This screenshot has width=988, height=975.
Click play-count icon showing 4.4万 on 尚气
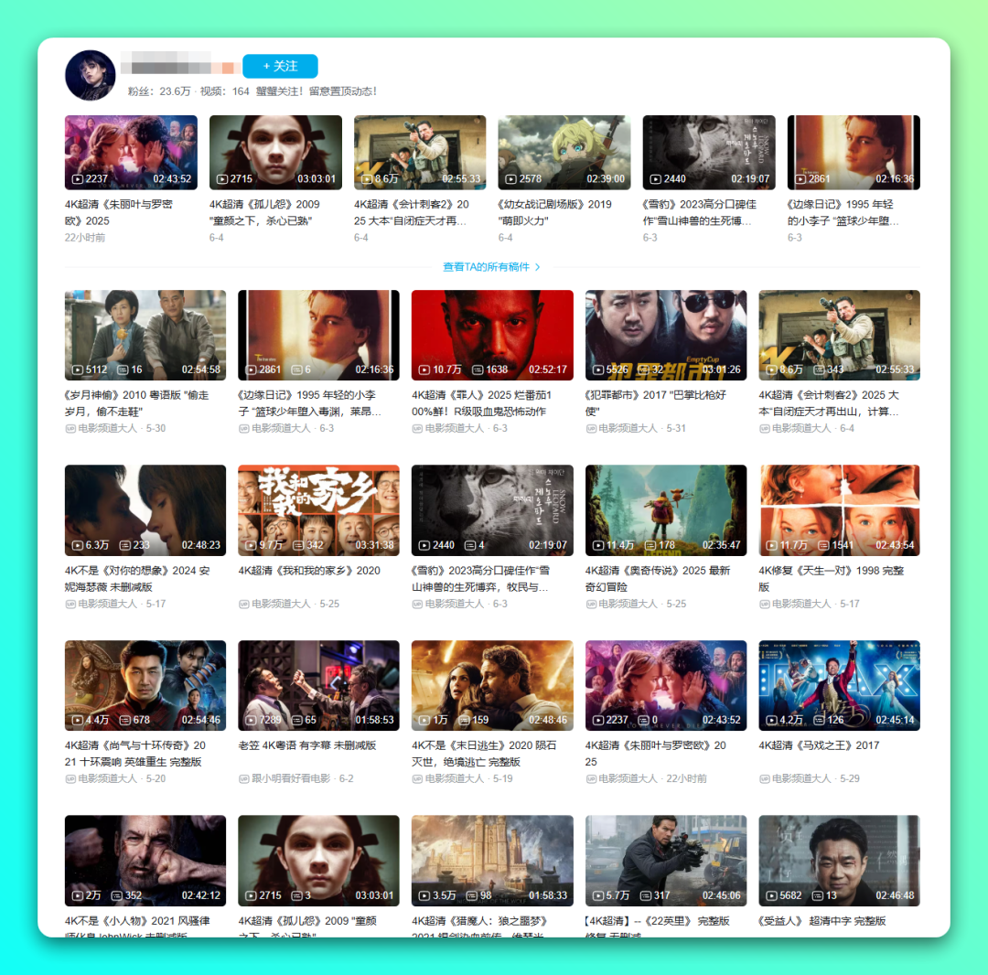(x=78, y=720)
